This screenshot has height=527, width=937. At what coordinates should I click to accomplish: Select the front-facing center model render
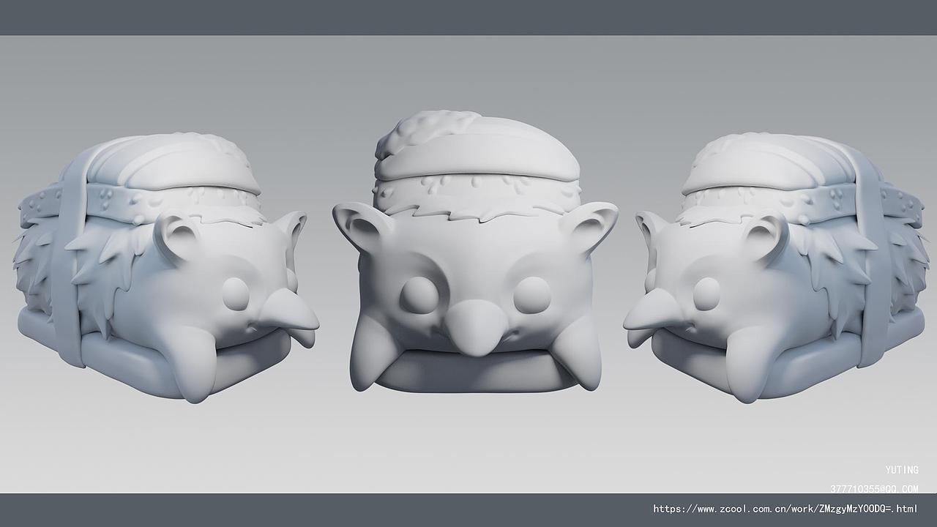pyautogui.click(x=475, y=252)
